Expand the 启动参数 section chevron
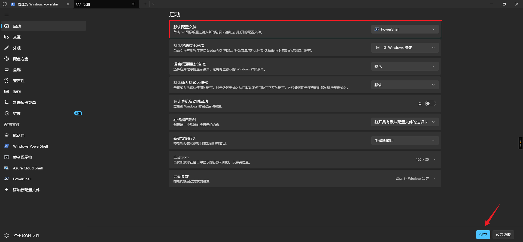This screenshot has width=523, height=242. coord(434,178)
